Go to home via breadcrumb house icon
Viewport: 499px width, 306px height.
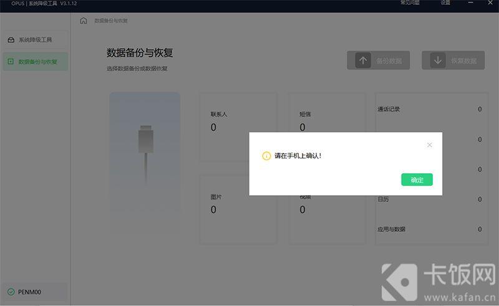pyautogui.click(x=84, y=21)
